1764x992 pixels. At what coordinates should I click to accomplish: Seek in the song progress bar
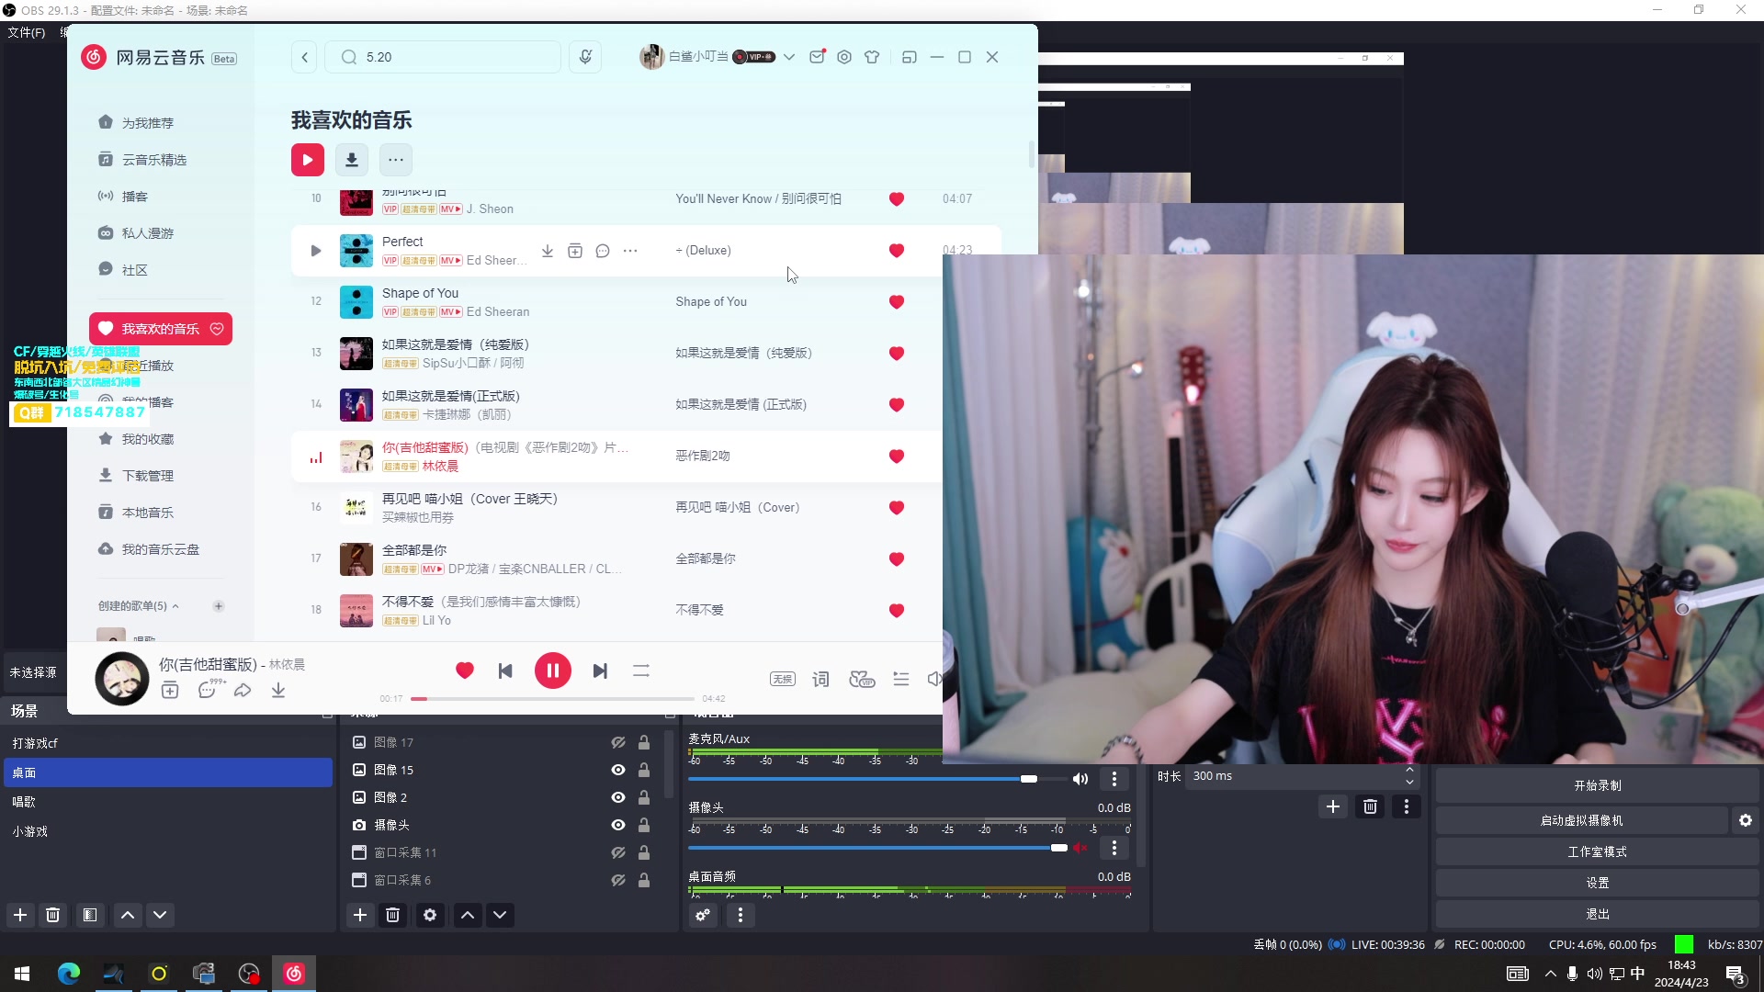[x=552, y=699]
